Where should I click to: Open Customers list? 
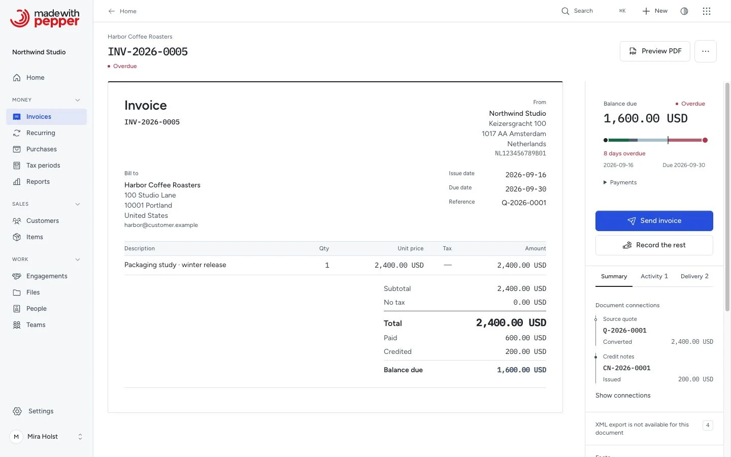(x=46, y=221)
